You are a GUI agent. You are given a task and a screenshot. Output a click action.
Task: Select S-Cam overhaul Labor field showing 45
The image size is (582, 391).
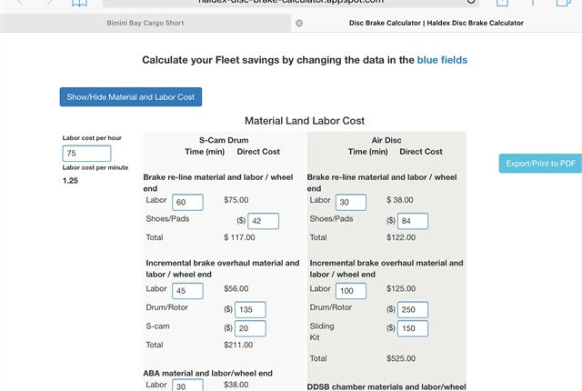(187, 291)
